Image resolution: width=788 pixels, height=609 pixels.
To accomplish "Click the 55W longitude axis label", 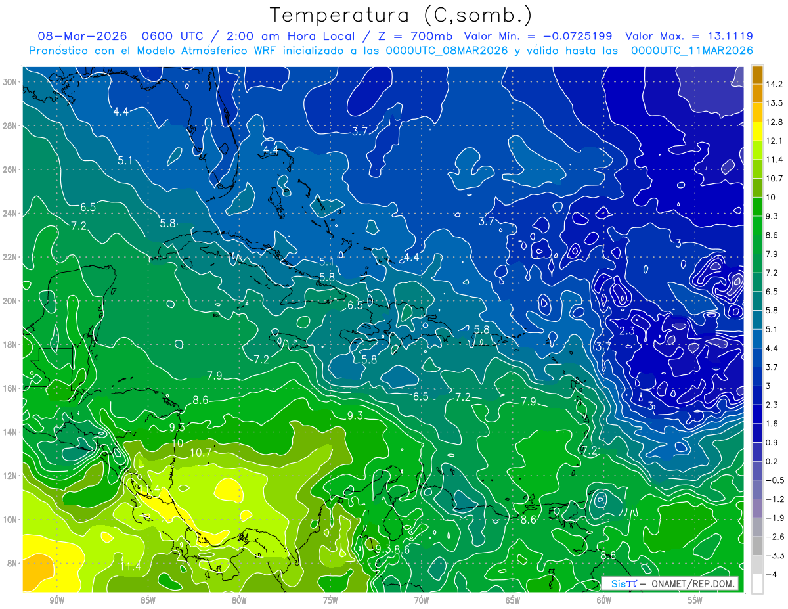I will [x=695, y=600].
